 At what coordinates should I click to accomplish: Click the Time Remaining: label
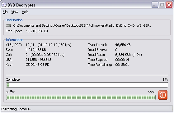tap(100, 65)
